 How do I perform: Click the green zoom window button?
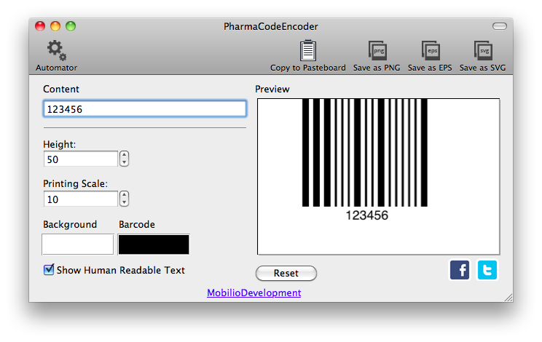pyautogui.click(x=71, y=26)
